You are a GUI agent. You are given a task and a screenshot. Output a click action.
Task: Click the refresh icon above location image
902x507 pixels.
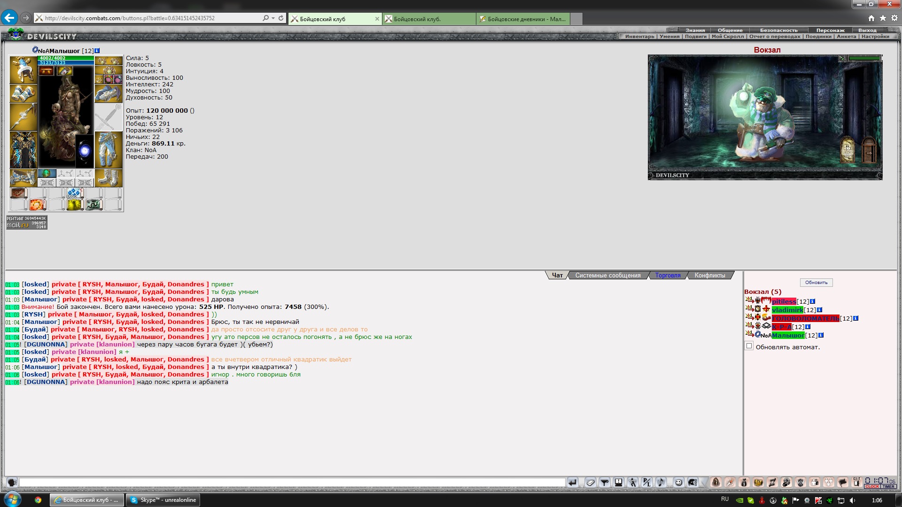coord(842,59)
